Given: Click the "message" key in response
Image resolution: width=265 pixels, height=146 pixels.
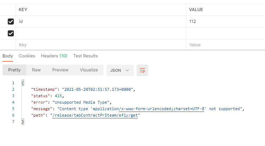Looking at the screenshot, I should [42, 109].
